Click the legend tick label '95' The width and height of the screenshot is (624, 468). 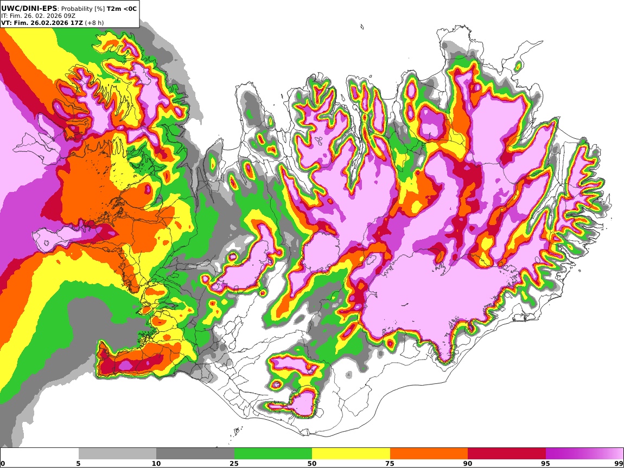pos(545,463)
